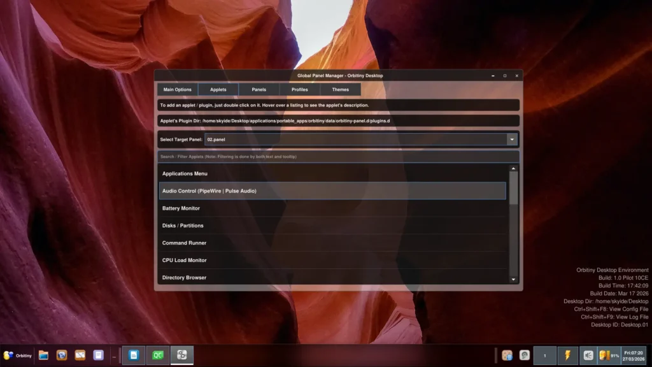
Task: Go to the Profiles tab
Action: pos(299,90)
